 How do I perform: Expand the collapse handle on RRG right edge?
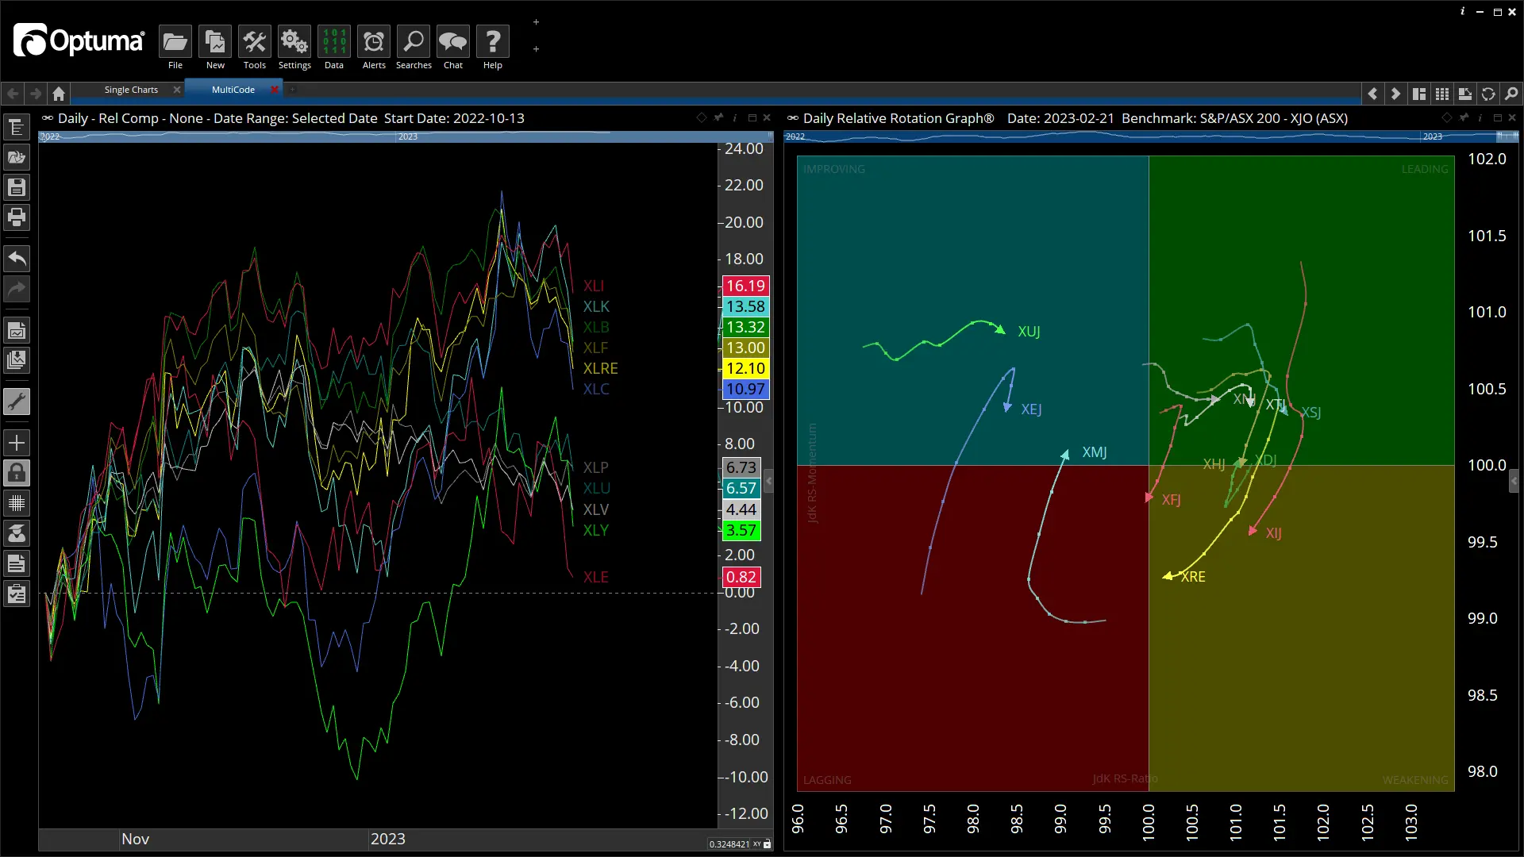(1514, 481)
